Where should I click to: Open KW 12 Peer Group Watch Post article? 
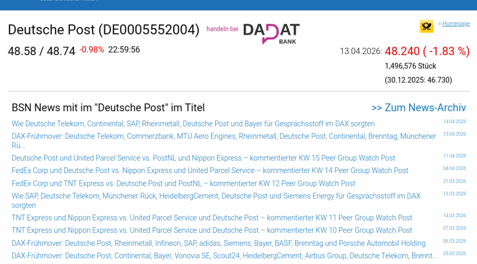[184, 183]
